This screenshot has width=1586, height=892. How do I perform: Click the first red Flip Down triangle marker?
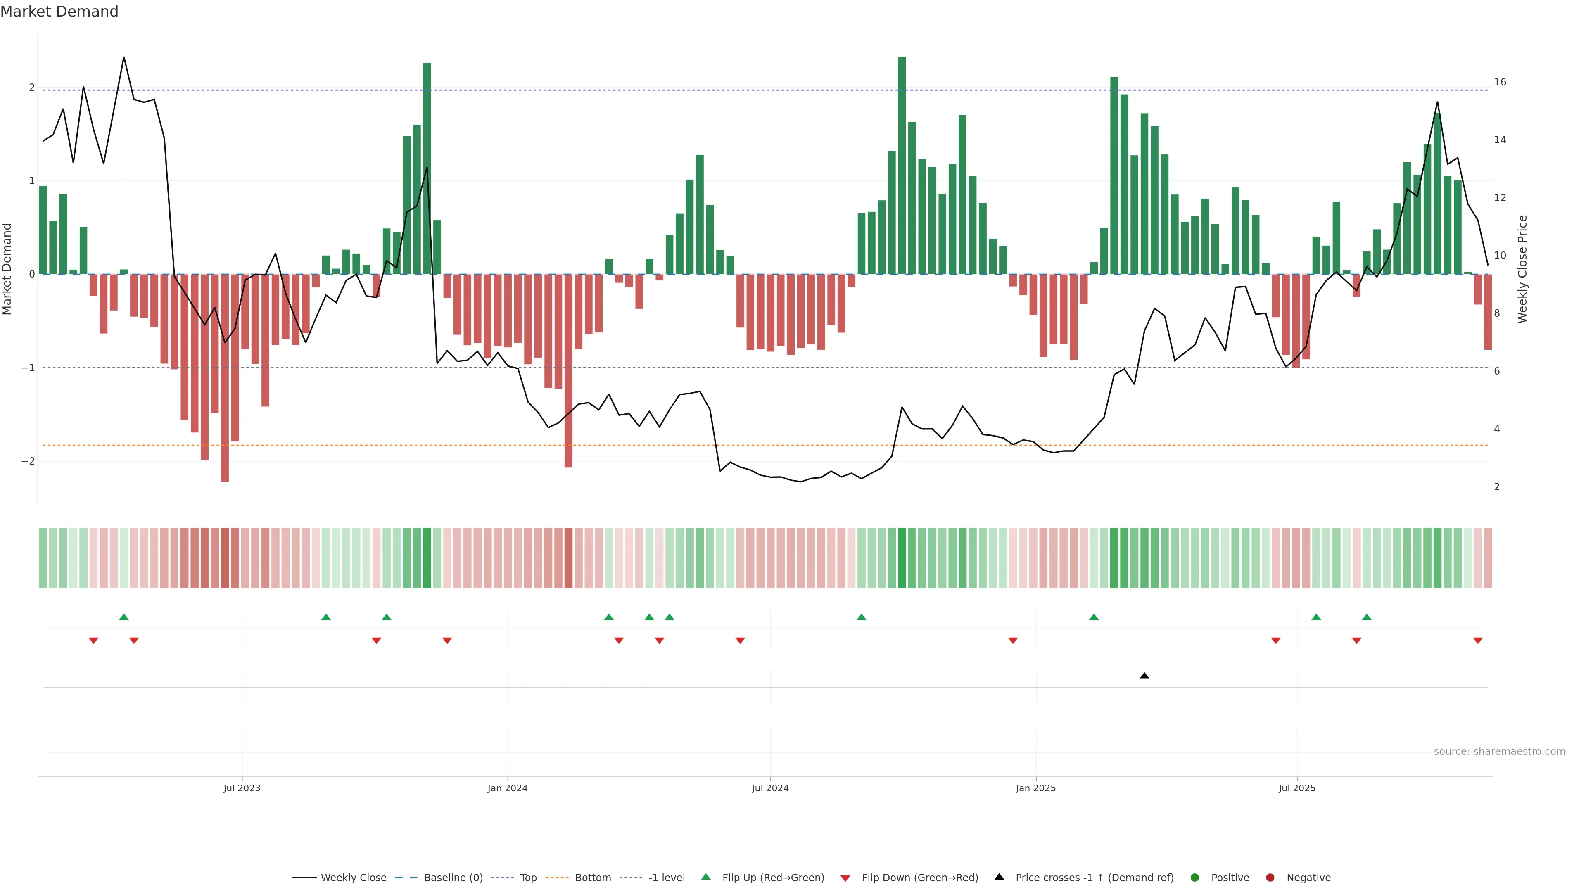[94, 641]
